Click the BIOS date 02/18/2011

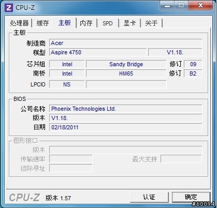click(x=125, y=127)
